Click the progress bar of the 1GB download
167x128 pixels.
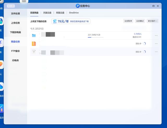click(x=96, y=37)
